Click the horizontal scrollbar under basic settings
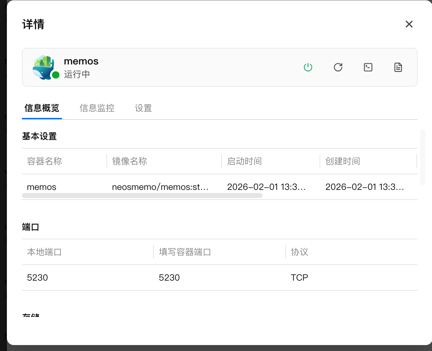432x351 pixels. click(142, 196)
